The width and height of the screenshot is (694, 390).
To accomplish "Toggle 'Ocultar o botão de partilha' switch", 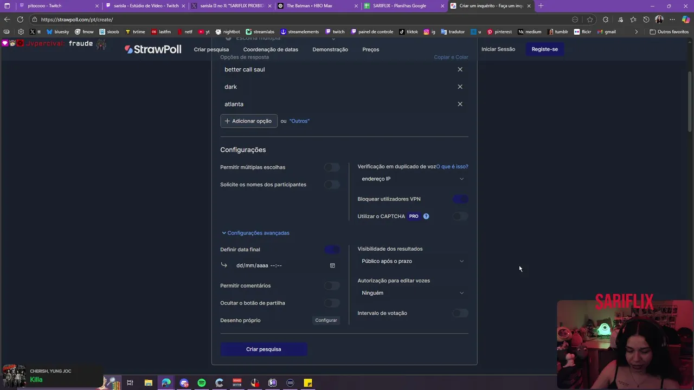I will click(x=332, y=303).
